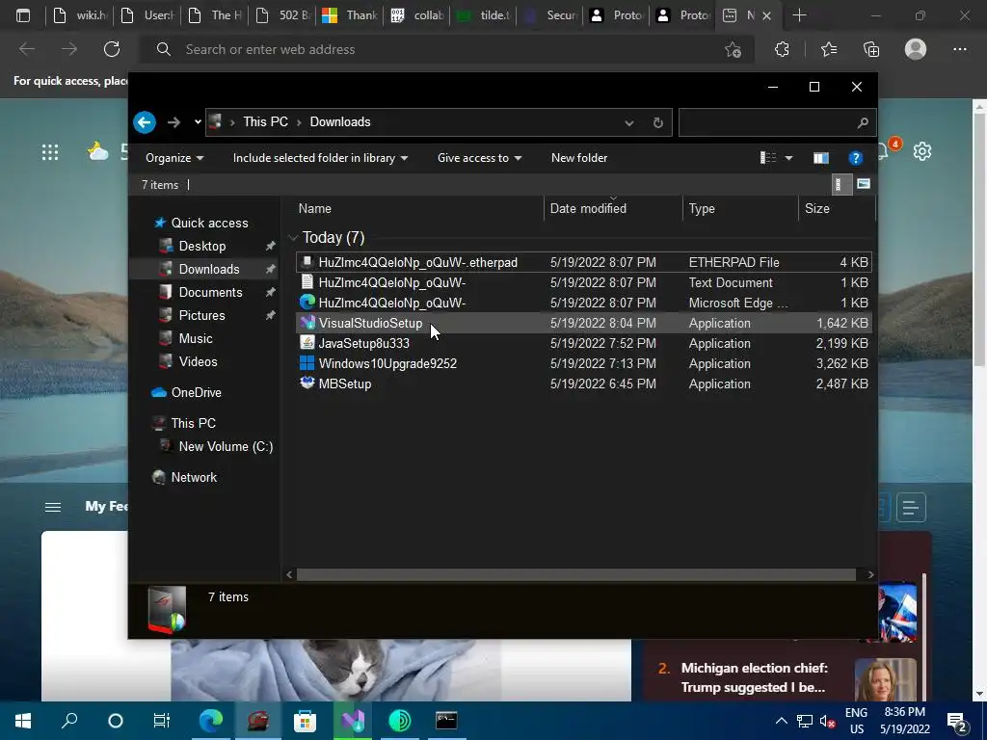Select the VisualStudioSetup file icon
The image size is (987, 740).
click(x=307, y=323)
